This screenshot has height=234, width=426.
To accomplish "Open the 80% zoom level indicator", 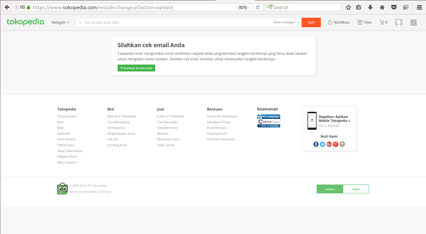I will 243,7.
